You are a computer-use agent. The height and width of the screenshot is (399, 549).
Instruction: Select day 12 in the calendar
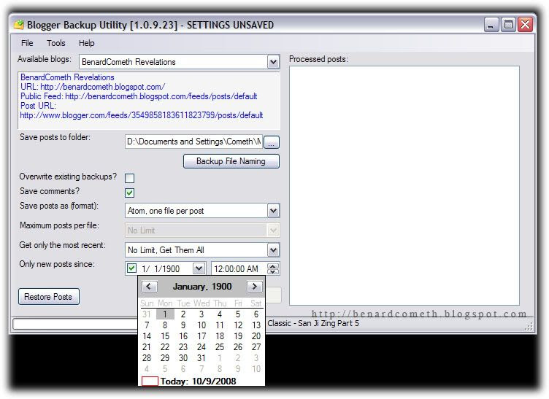point(238,325)
